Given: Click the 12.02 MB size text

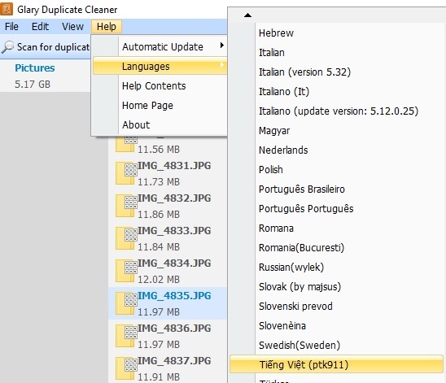Looking at the screenshot, I should click(x=159, y=280).
